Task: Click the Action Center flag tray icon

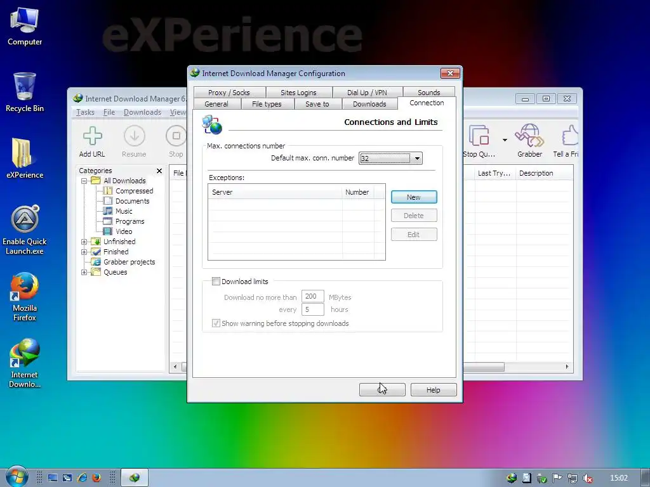Action: (x=557, y=478)
